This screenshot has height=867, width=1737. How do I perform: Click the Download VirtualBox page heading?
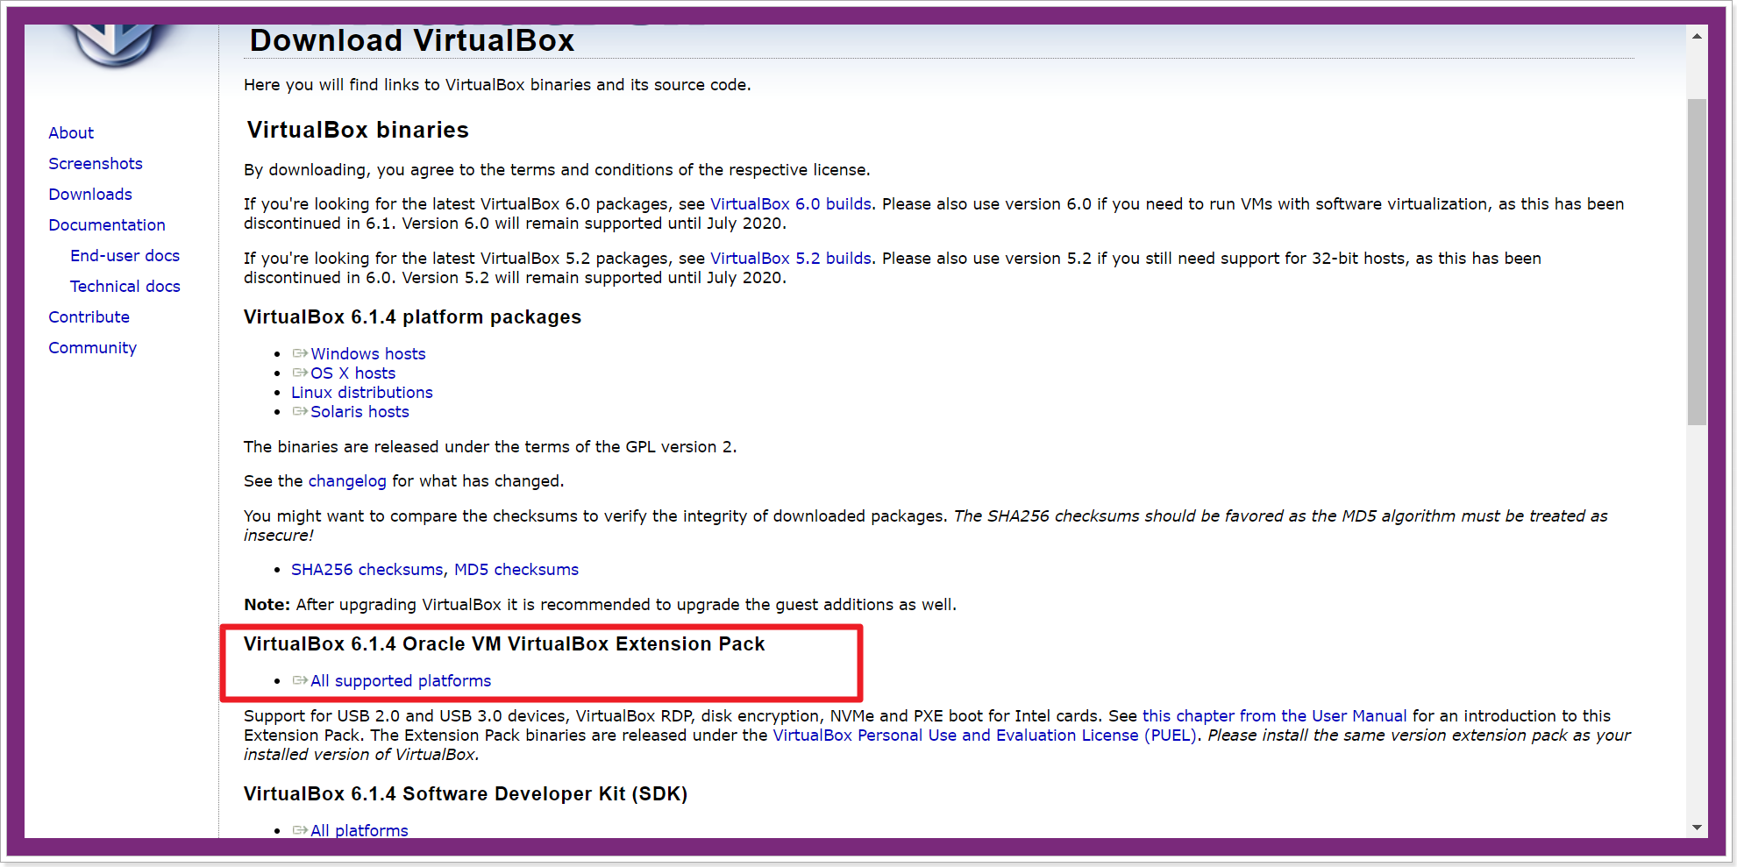412,40
